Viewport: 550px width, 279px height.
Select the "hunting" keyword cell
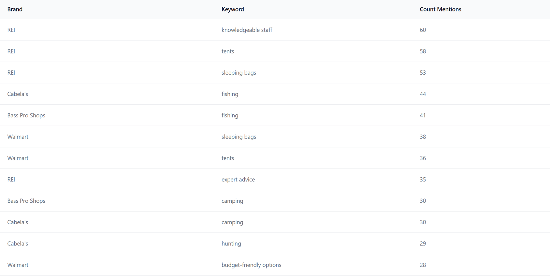tap(231, 244)
